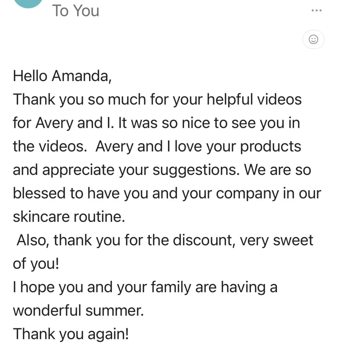Click the closing "Thank you again!" line

(x=71, y=334)
